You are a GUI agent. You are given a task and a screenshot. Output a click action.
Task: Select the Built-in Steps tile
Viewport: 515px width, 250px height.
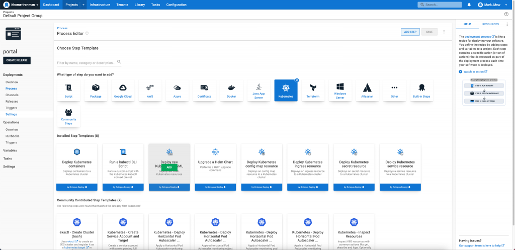coord(422,91)
